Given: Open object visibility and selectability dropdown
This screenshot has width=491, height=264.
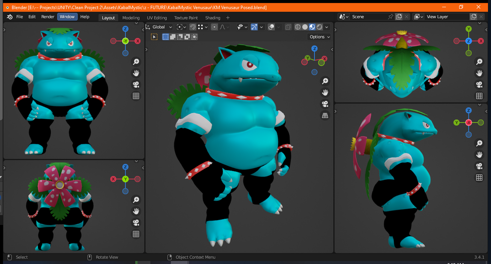Looking at the screenshot, I should coord(242,27).
